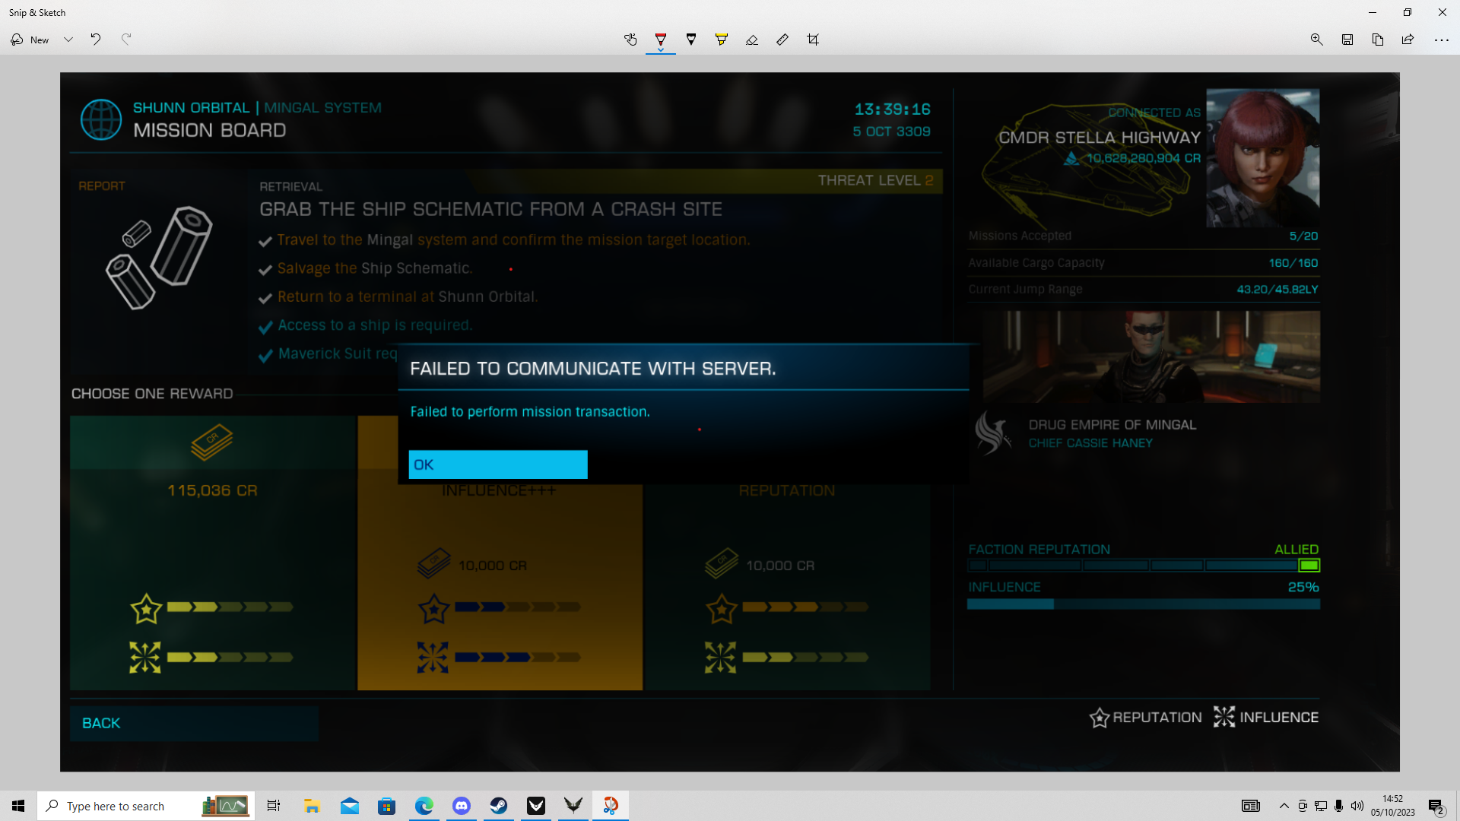Click the ship schematic canister icon
The image size is (1460, 821).
coord(159,258)
